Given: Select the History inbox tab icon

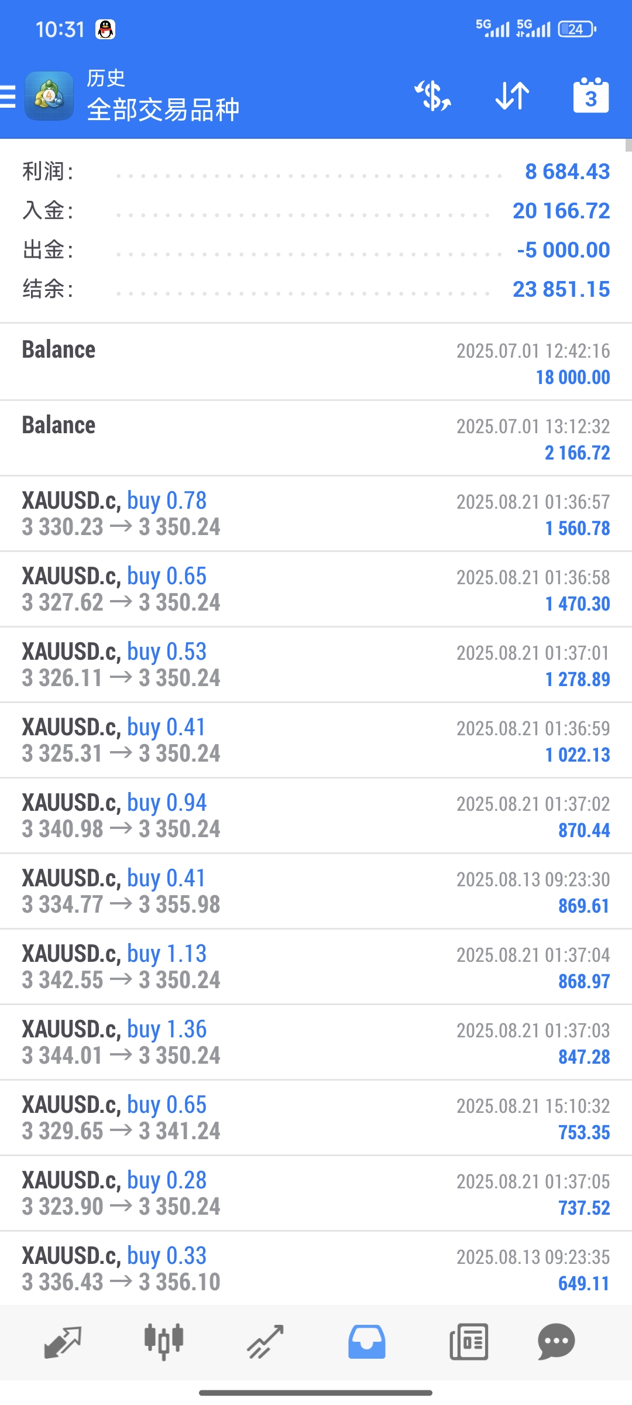Looking at the screenshot, I should (x=367, y=1342).
